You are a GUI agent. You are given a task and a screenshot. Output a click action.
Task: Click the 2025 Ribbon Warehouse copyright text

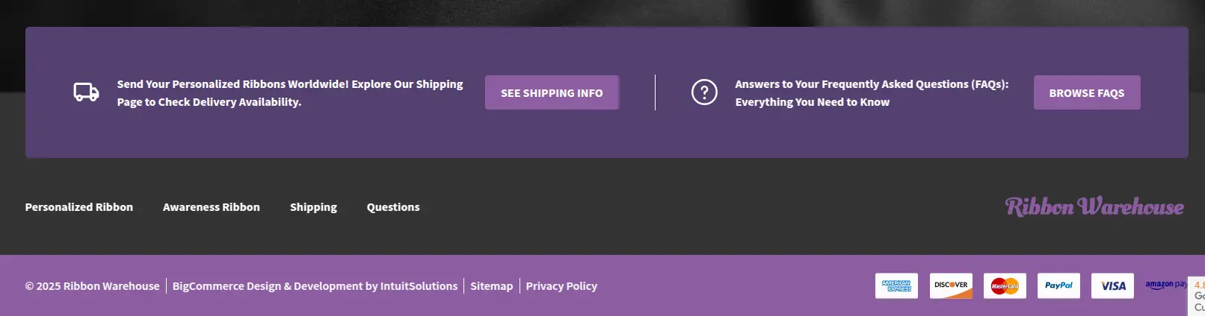(x=93, y=286)
